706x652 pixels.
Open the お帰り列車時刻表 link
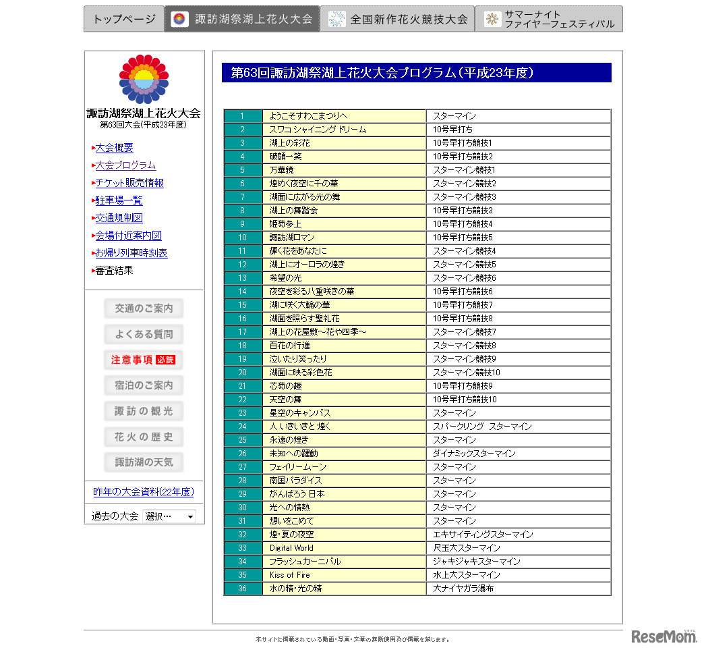tap(131, 253)
